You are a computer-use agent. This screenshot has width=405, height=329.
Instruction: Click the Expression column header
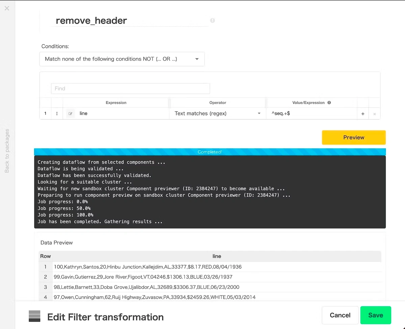pos(116,103)
